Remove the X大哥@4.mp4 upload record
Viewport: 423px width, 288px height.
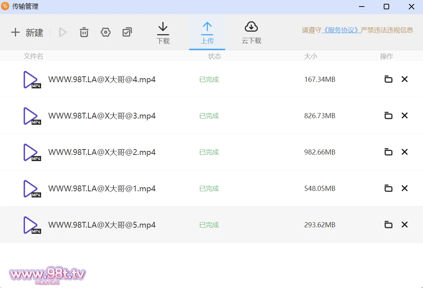(x=404, y=79)
